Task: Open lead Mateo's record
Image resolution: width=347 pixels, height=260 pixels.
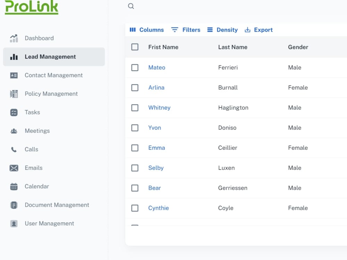Action: click(x=157, y=68)
